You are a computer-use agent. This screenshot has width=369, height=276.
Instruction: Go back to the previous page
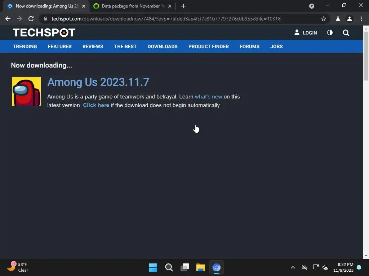[x=8, y=19]
